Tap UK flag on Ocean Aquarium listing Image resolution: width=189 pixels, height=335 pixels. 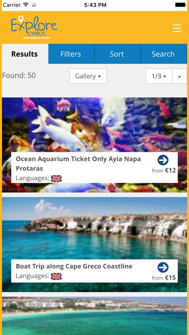point(56,178)
